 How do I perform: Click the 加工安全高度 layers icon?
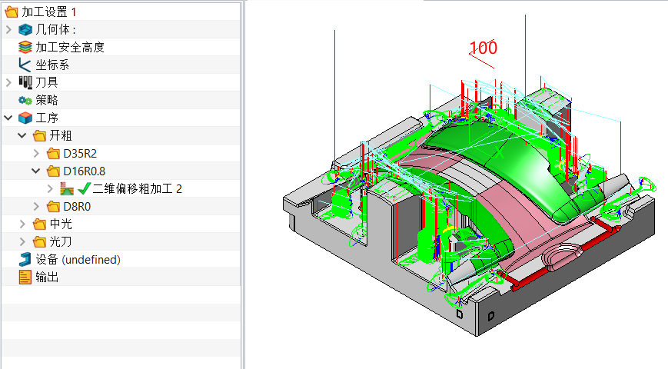click(25, 48)
